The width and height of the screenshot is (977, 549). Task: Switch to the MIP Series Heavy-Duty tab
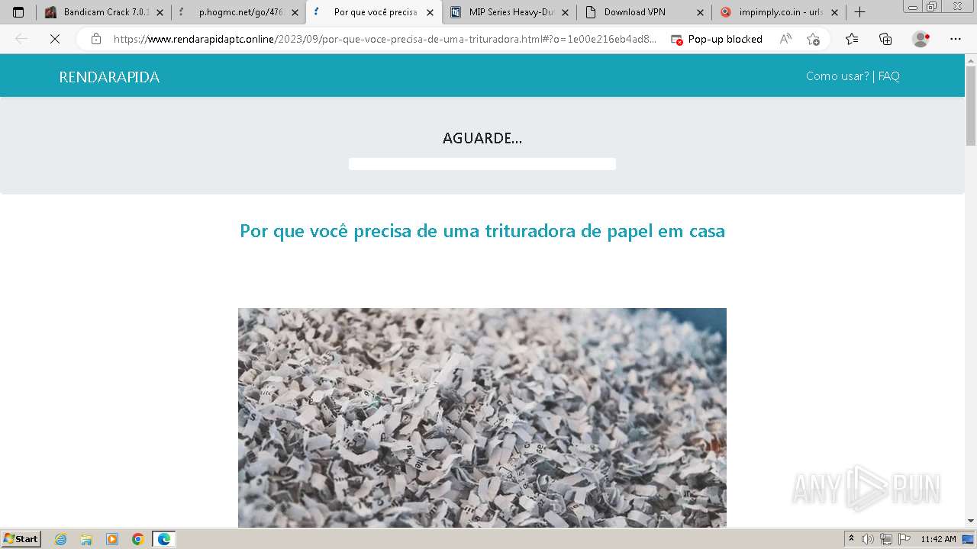coord(509,12)
